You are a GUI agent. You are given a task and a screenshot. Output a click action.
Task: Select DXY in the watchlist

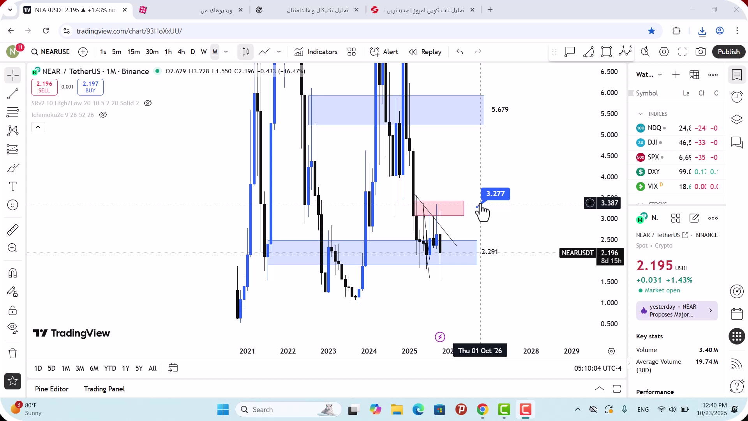click(x=677, y=172)
